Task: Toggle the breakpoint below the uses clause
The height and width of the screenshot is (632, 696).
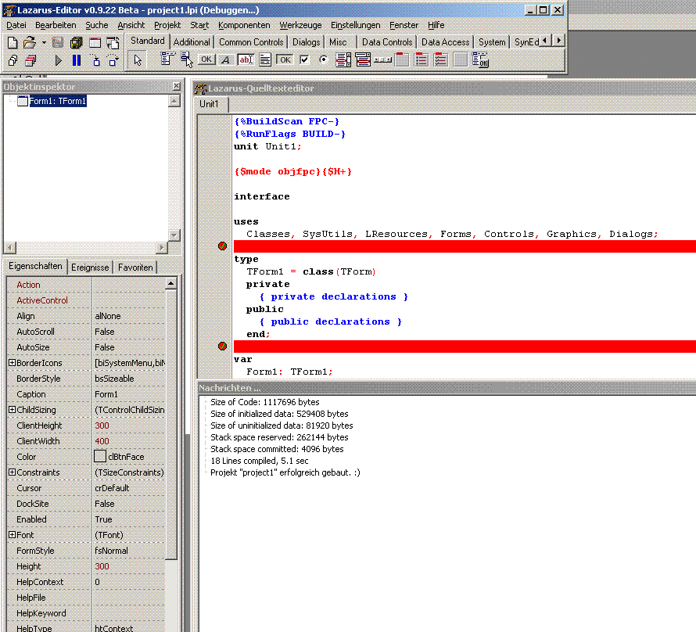Action: [222, 246]
